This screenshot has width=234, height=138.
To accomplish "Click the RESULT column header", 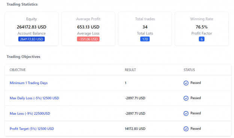I will pyautogui.click(x=130, y=70).
